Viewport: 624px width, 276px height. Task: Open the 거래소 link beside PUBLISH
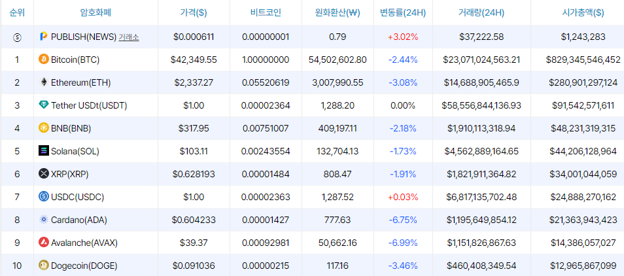coord(129,37)
